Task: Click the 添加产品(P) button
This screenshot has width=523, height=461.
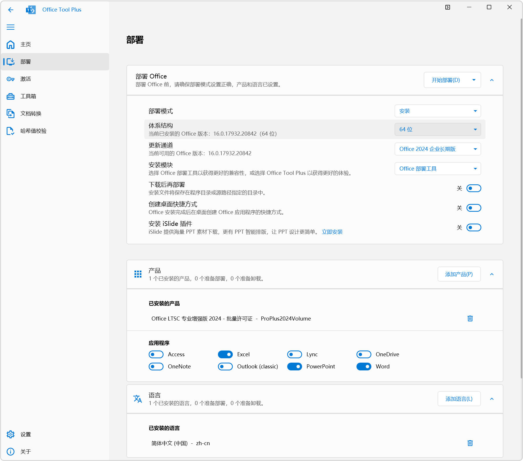Action: pos(459,274)
